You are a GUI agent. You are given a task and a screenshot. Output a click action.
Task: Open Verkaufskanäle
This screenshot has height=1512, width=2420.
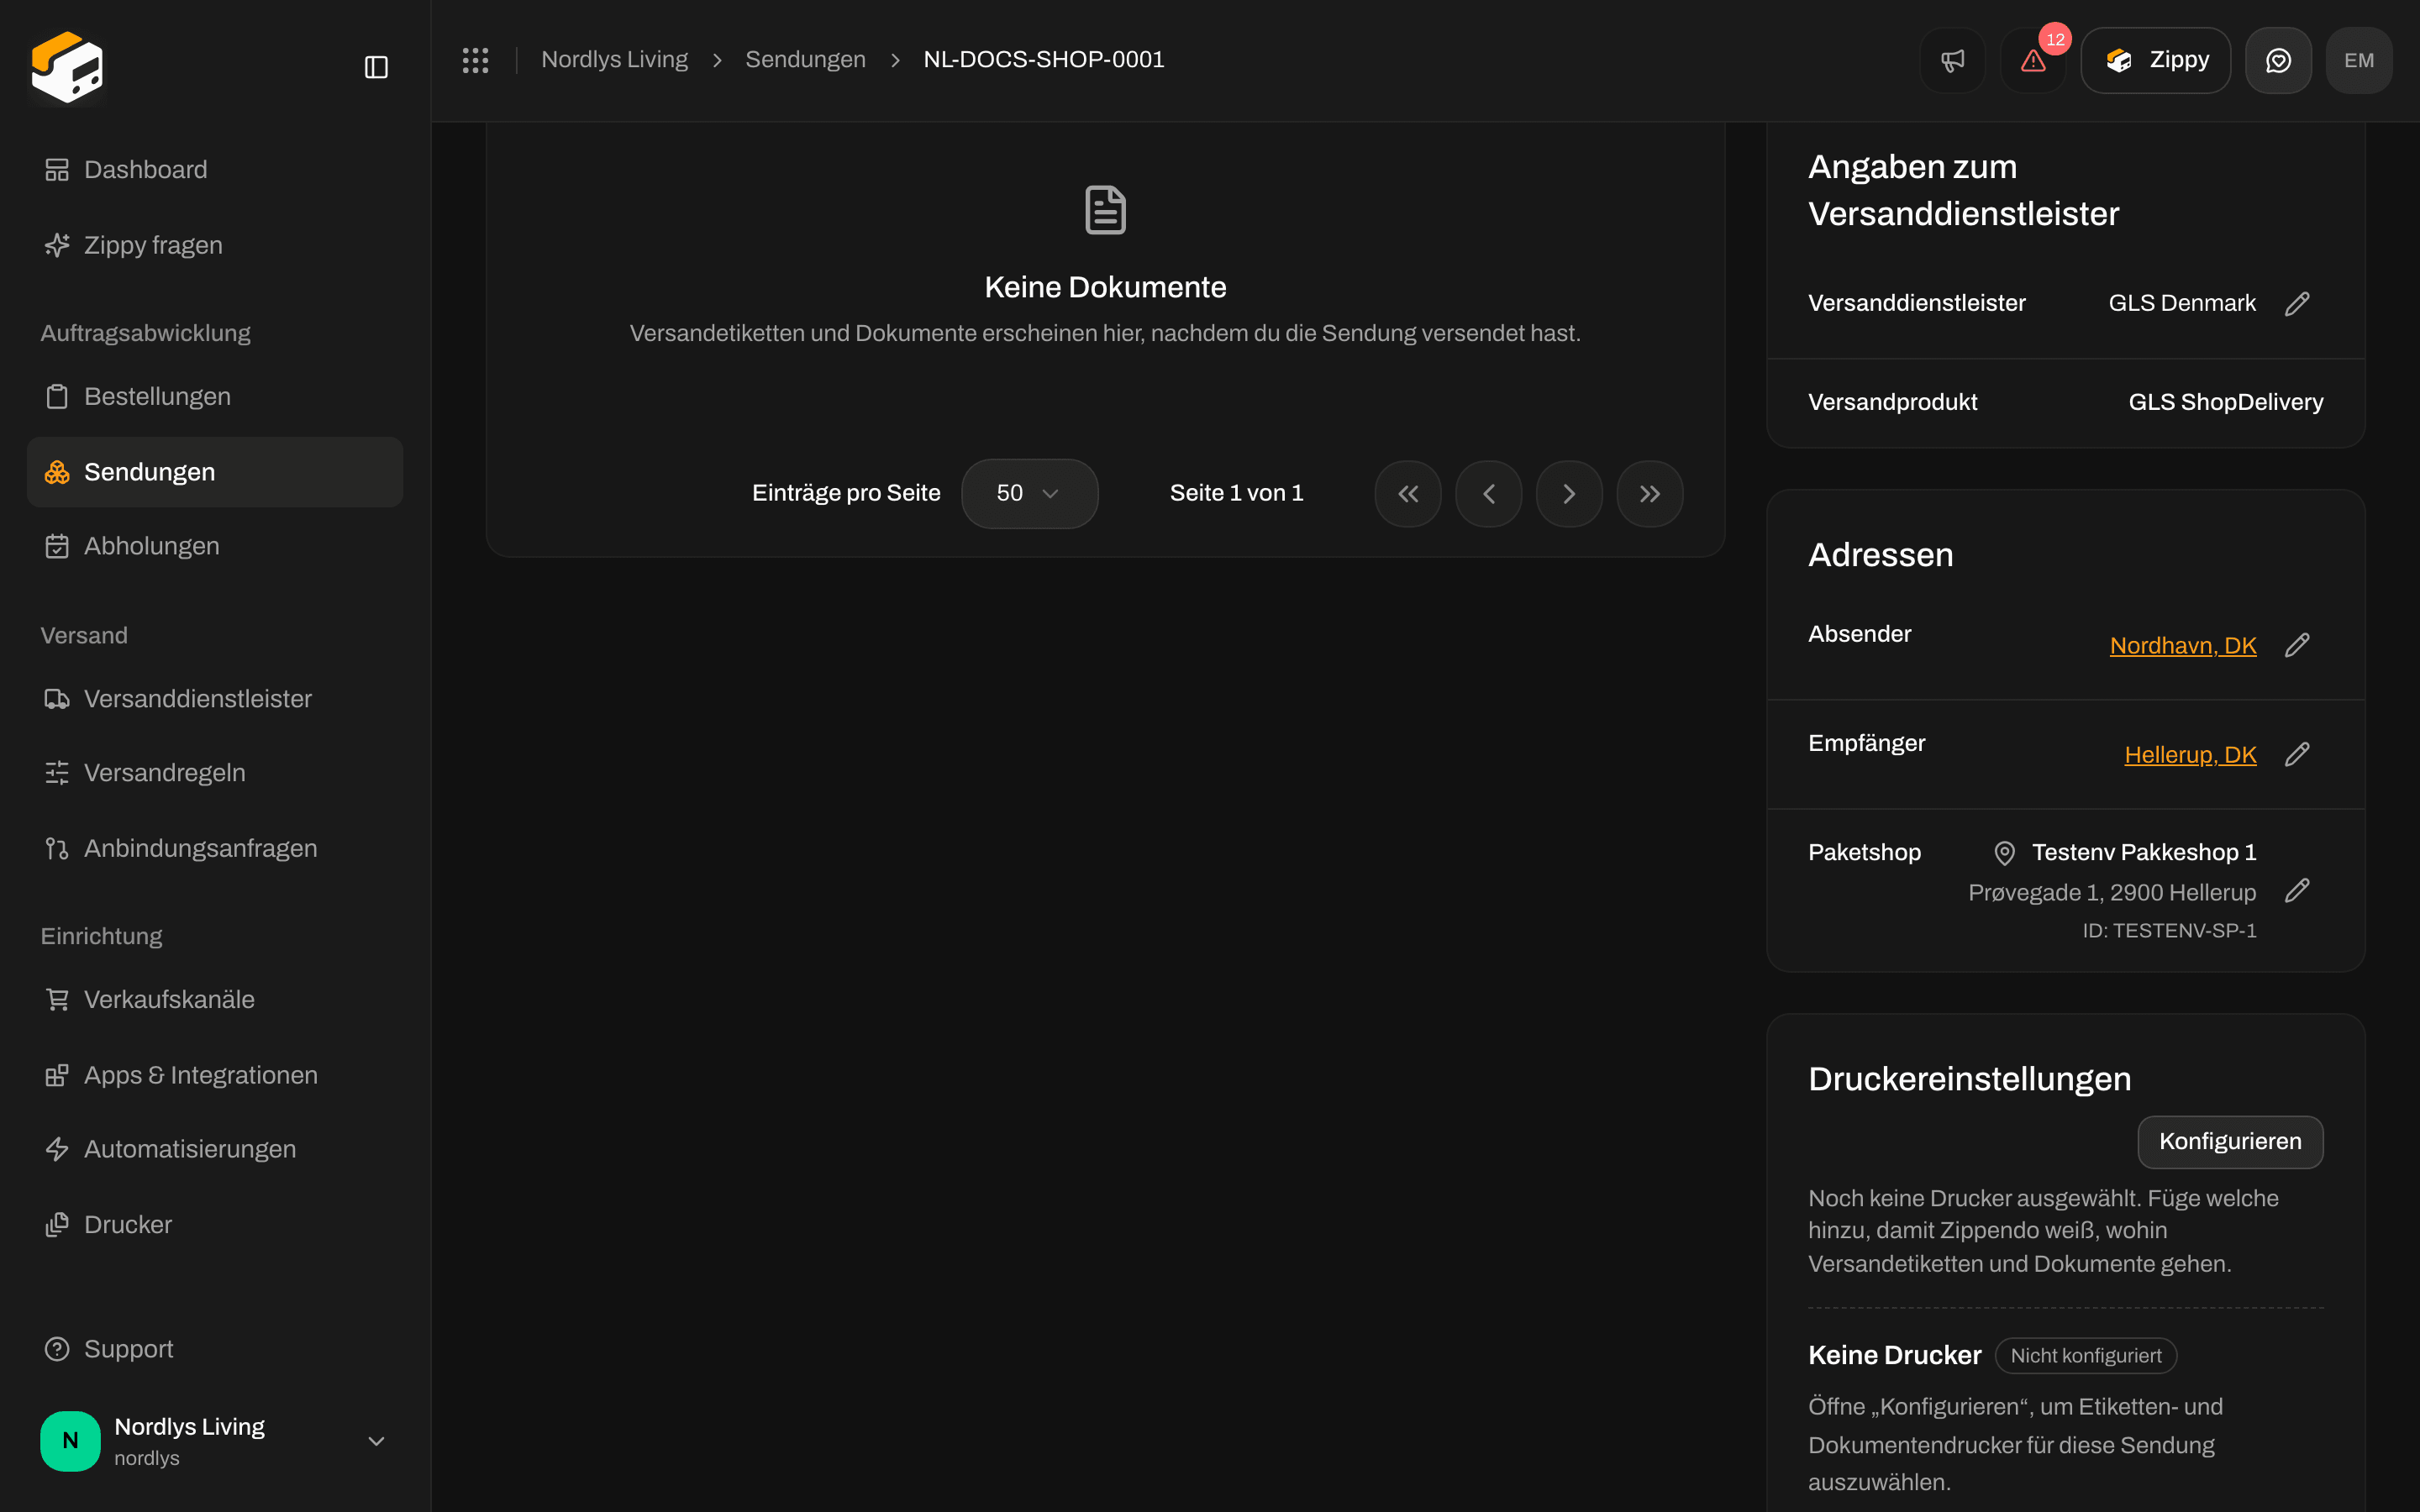(x=215, y=999)
